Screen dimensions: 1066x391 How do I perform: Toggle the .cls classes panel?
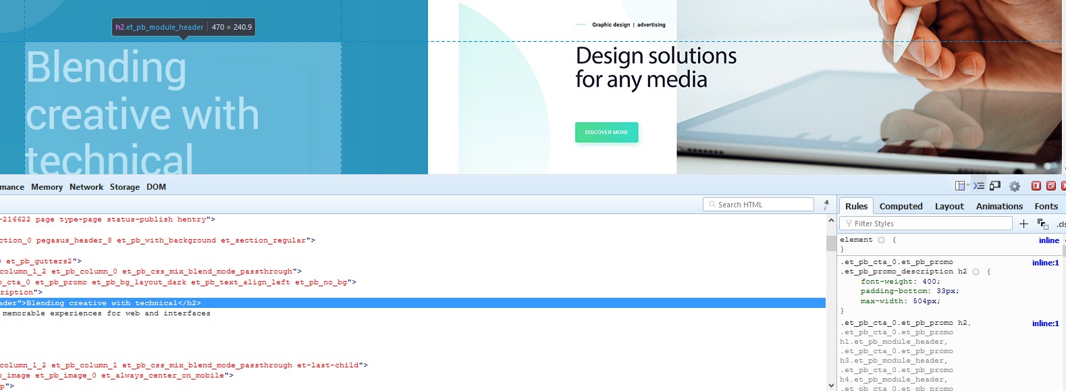pyautogui.click(x=1061, y=224)
